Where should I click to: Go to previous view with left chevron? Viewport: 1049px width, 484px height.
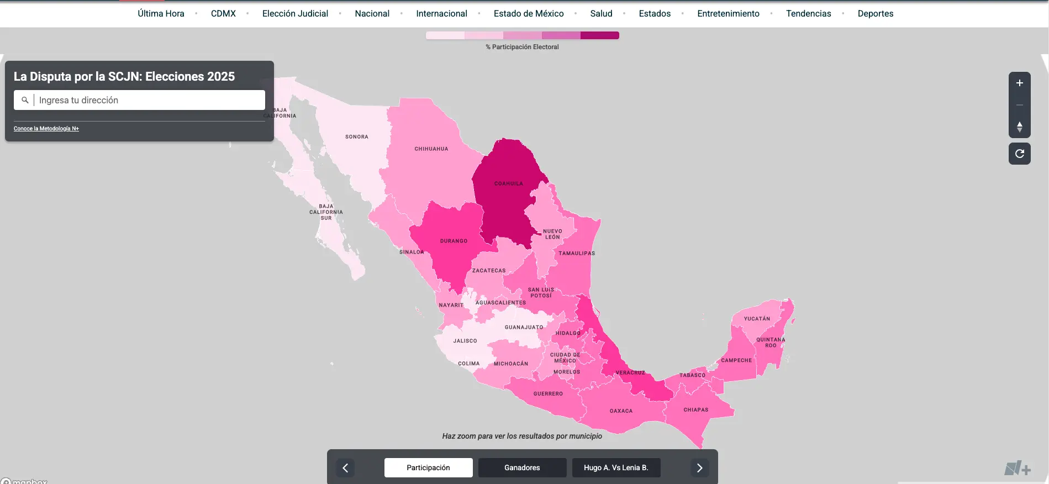point(345,468)
